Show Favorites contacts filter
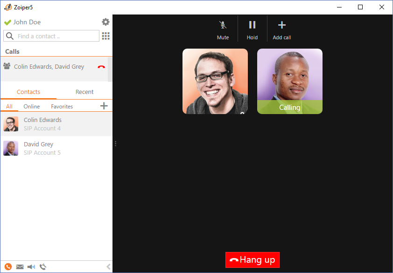Image resolution: width=393 pixels, height=273 pixels. click(x=62, y=107)
